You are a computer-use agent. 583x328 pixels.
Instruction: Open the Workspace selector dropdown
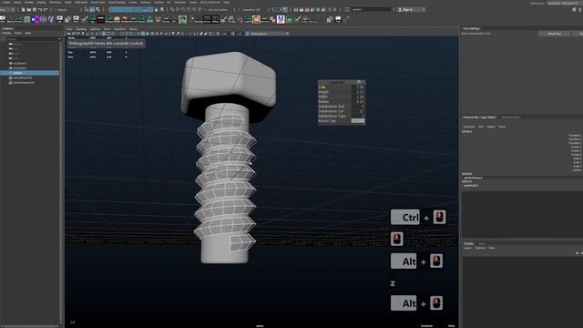click(x=565, y=3)
